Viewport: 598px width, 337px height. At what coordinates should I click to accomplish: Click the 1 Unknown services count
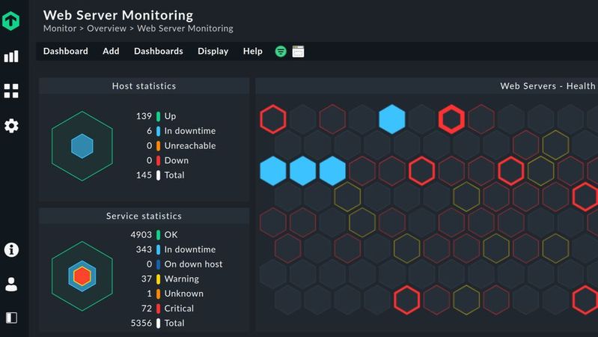coord(149,294)
